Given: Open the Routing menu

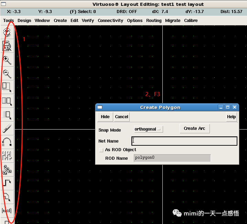Looking at the screenshot, I should (154, 21).
